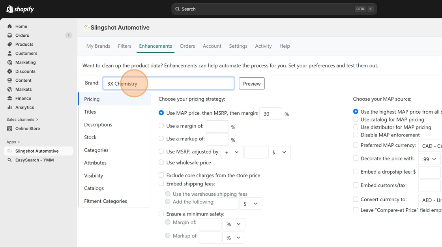Image resolution: width=442 pixels, height=247 pixels.
Task: Check Convert currency to option
Action: [x=356, y=199]
